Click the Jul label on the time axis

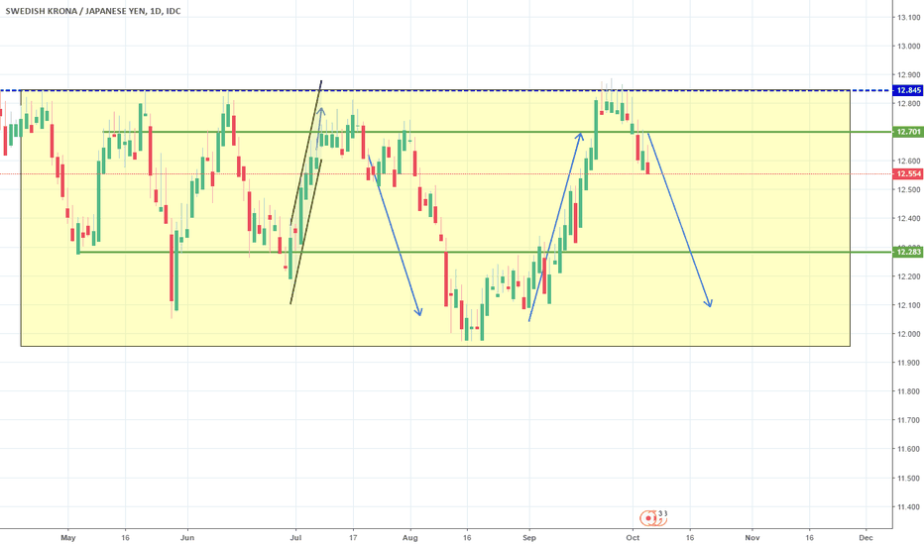click(x=295, y=538)
